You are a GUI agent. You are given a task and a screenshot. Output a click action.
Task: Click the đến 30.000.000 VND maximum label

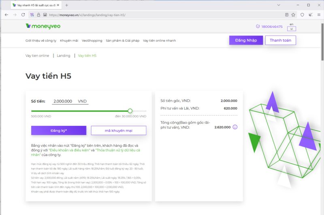(130, 116)
